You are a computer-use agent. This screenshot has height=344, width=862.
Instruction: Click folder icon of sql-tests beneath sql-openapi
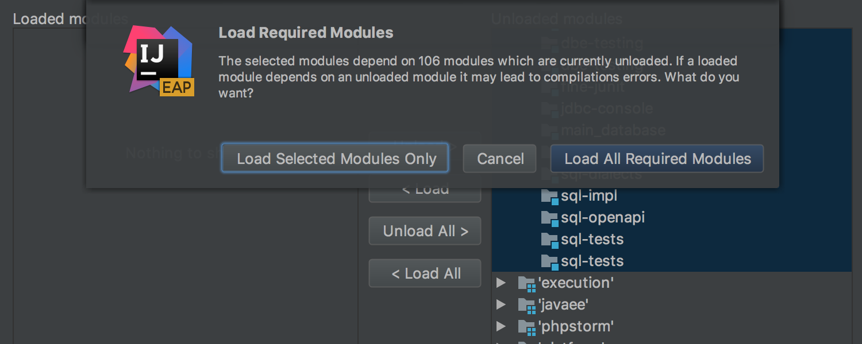pos(550,240)
